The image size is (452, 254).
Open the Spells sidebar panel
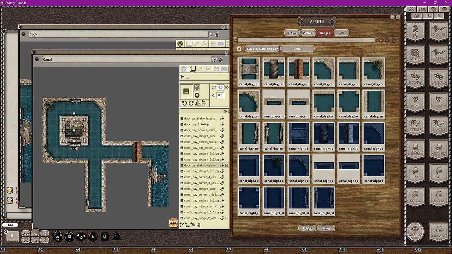438,196
